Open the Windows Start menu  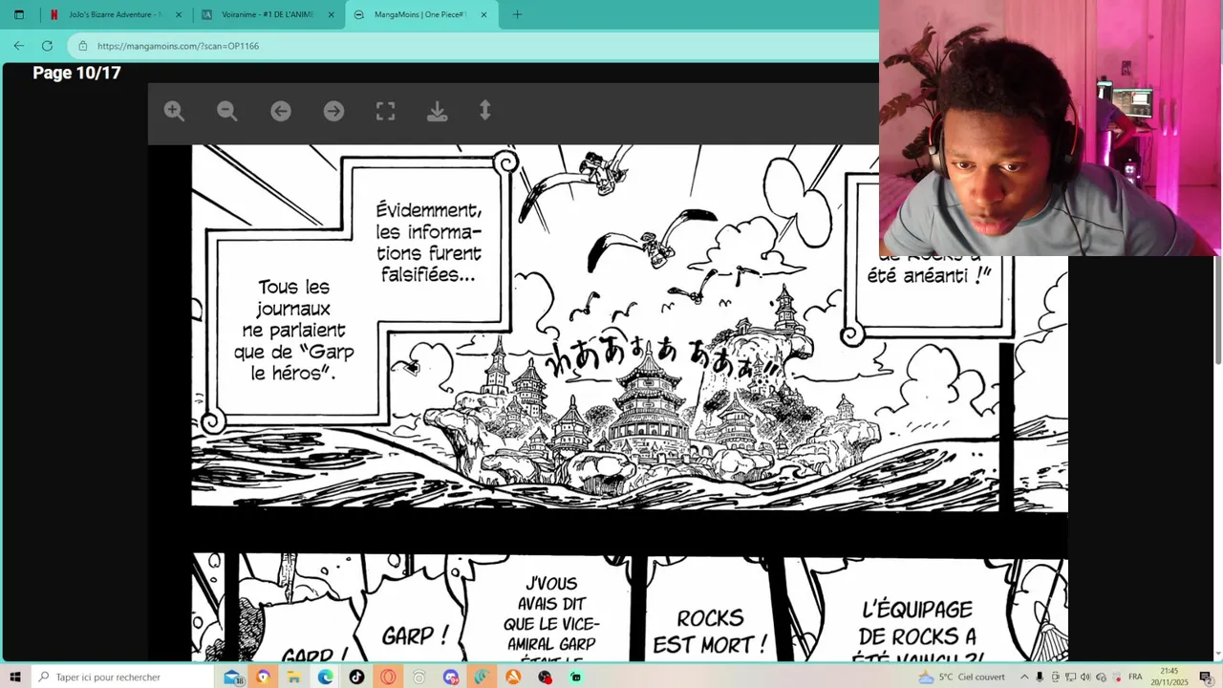coord(15,677)
